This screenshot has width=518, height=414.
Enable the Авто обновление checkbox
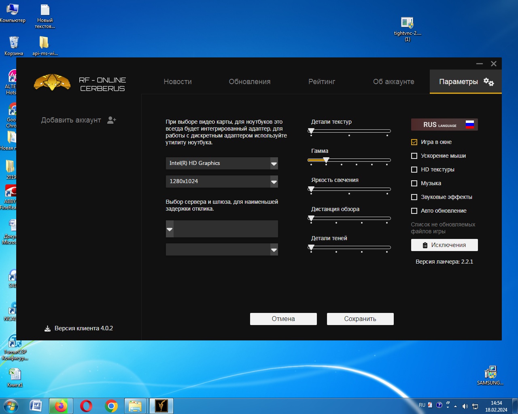414,211
